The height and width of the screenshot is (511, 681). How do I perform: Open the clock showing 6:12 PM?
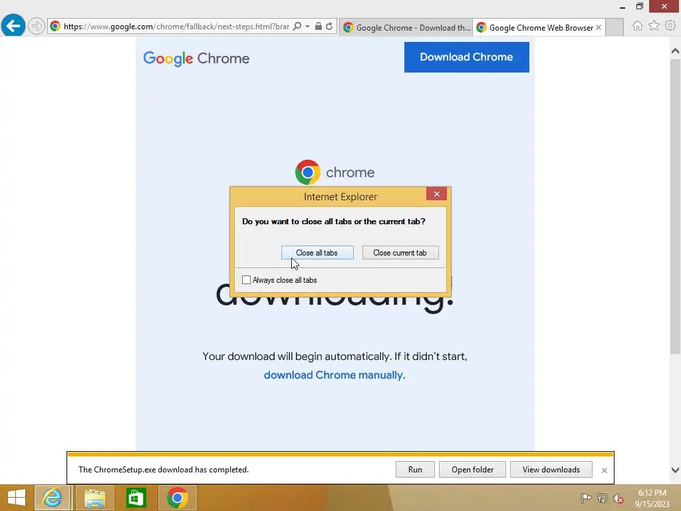pos(652,498)
